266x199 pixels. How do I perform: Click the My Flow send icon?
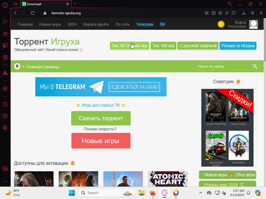227,13
